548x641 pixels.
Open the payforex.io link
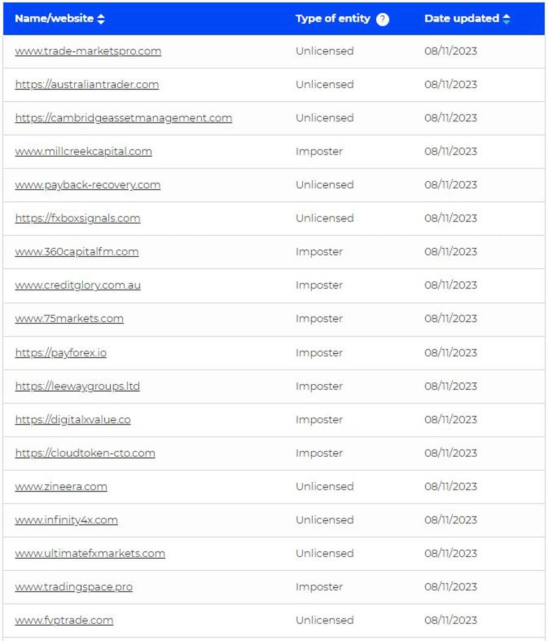coord(61,353)
